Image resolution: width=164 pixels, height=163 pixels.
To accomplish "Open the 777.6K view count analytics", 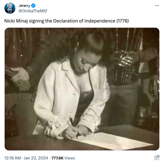I will (x=57, y=158).
